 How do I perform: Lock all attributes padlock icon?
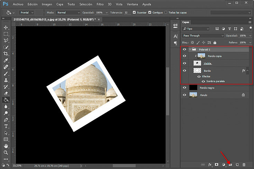click(x=215, y=43)
